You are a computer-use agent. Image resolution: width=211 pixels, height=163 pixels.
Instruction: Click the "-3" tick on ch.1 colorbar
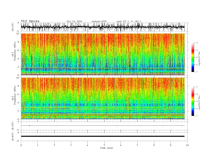click(x=196, y=43)
